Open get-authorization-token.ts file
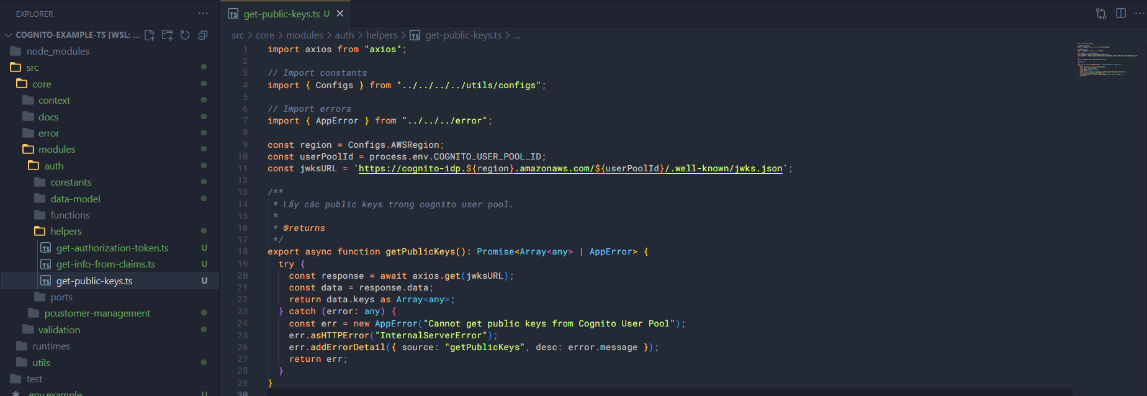1147x396 pixels. 112,248
